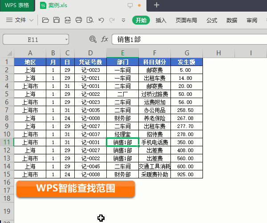Open the Name Box dropdown arrow

click(67, 39)
